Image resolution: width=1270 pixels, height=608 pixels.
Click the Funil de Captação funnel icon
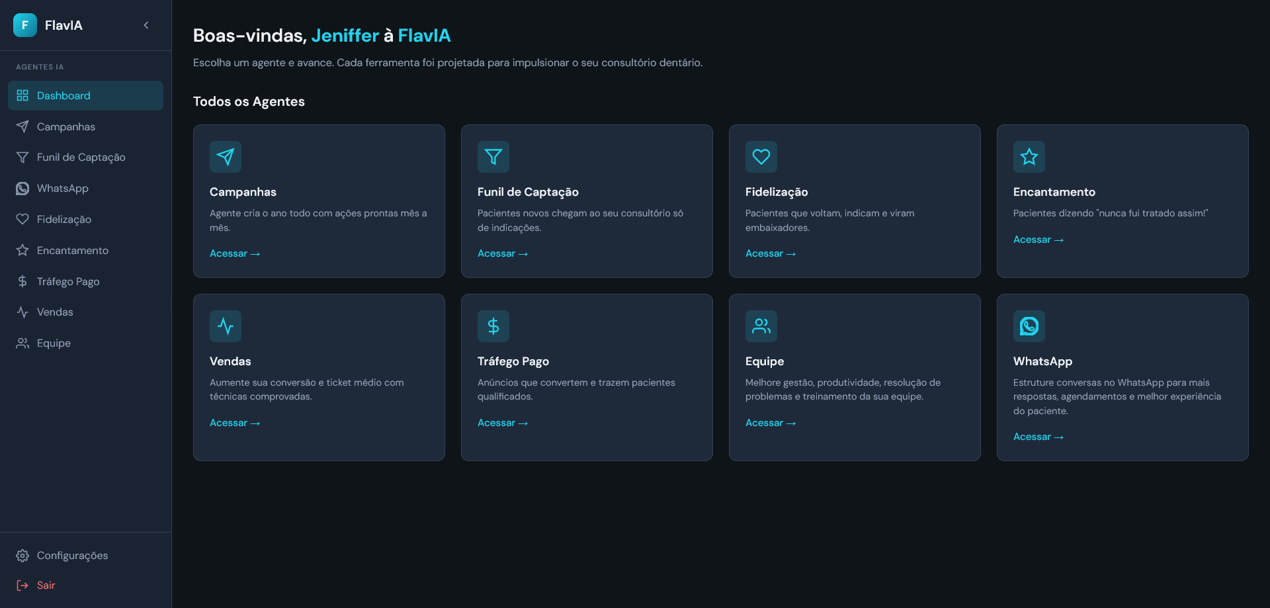coord(493,157)
